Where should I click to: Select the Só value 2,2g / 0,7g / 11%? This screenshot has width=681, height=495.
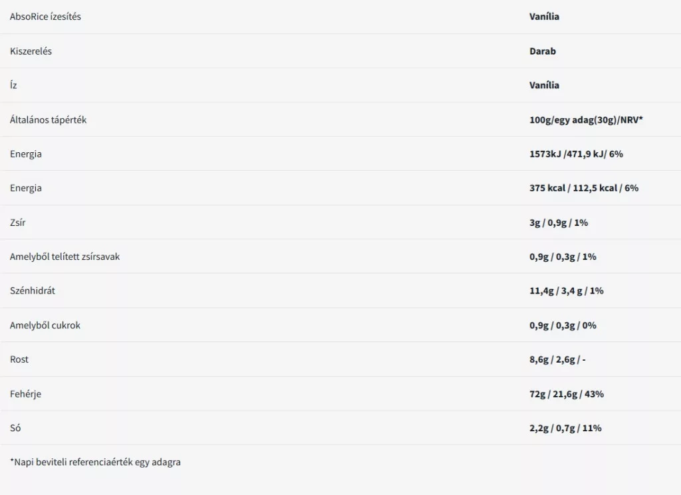[565, 428]
